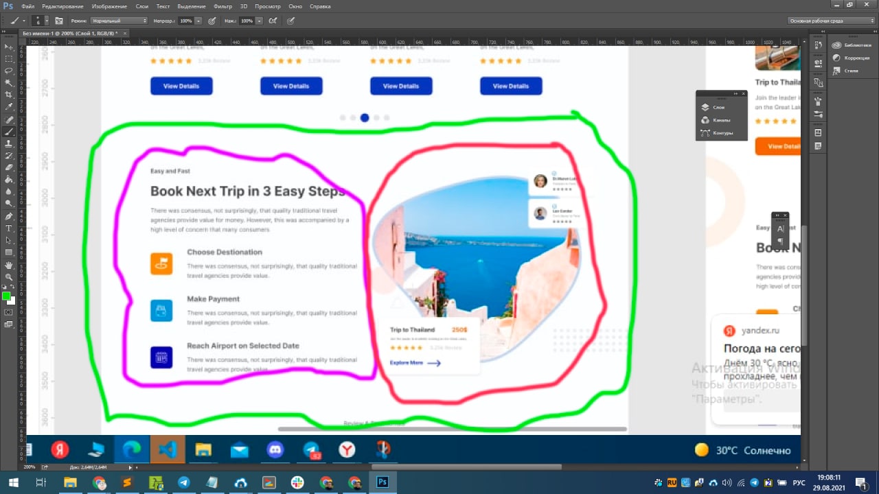Enable airbrush-style build-up
The image size is (879, 494).
click(x=273, y=21)
